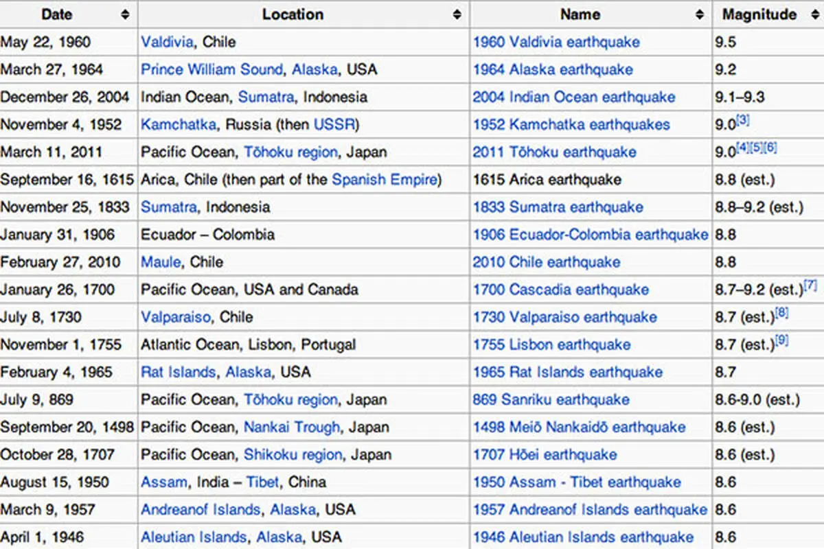Open the Nankai Trough link
This screenshot has height=549, width=824.
click(x=292, y=427)
